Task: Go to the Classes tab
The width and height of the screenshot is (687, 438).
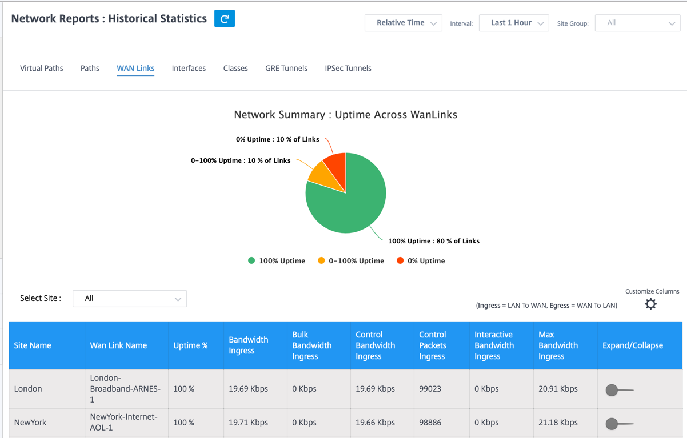Action: point(235,69)
